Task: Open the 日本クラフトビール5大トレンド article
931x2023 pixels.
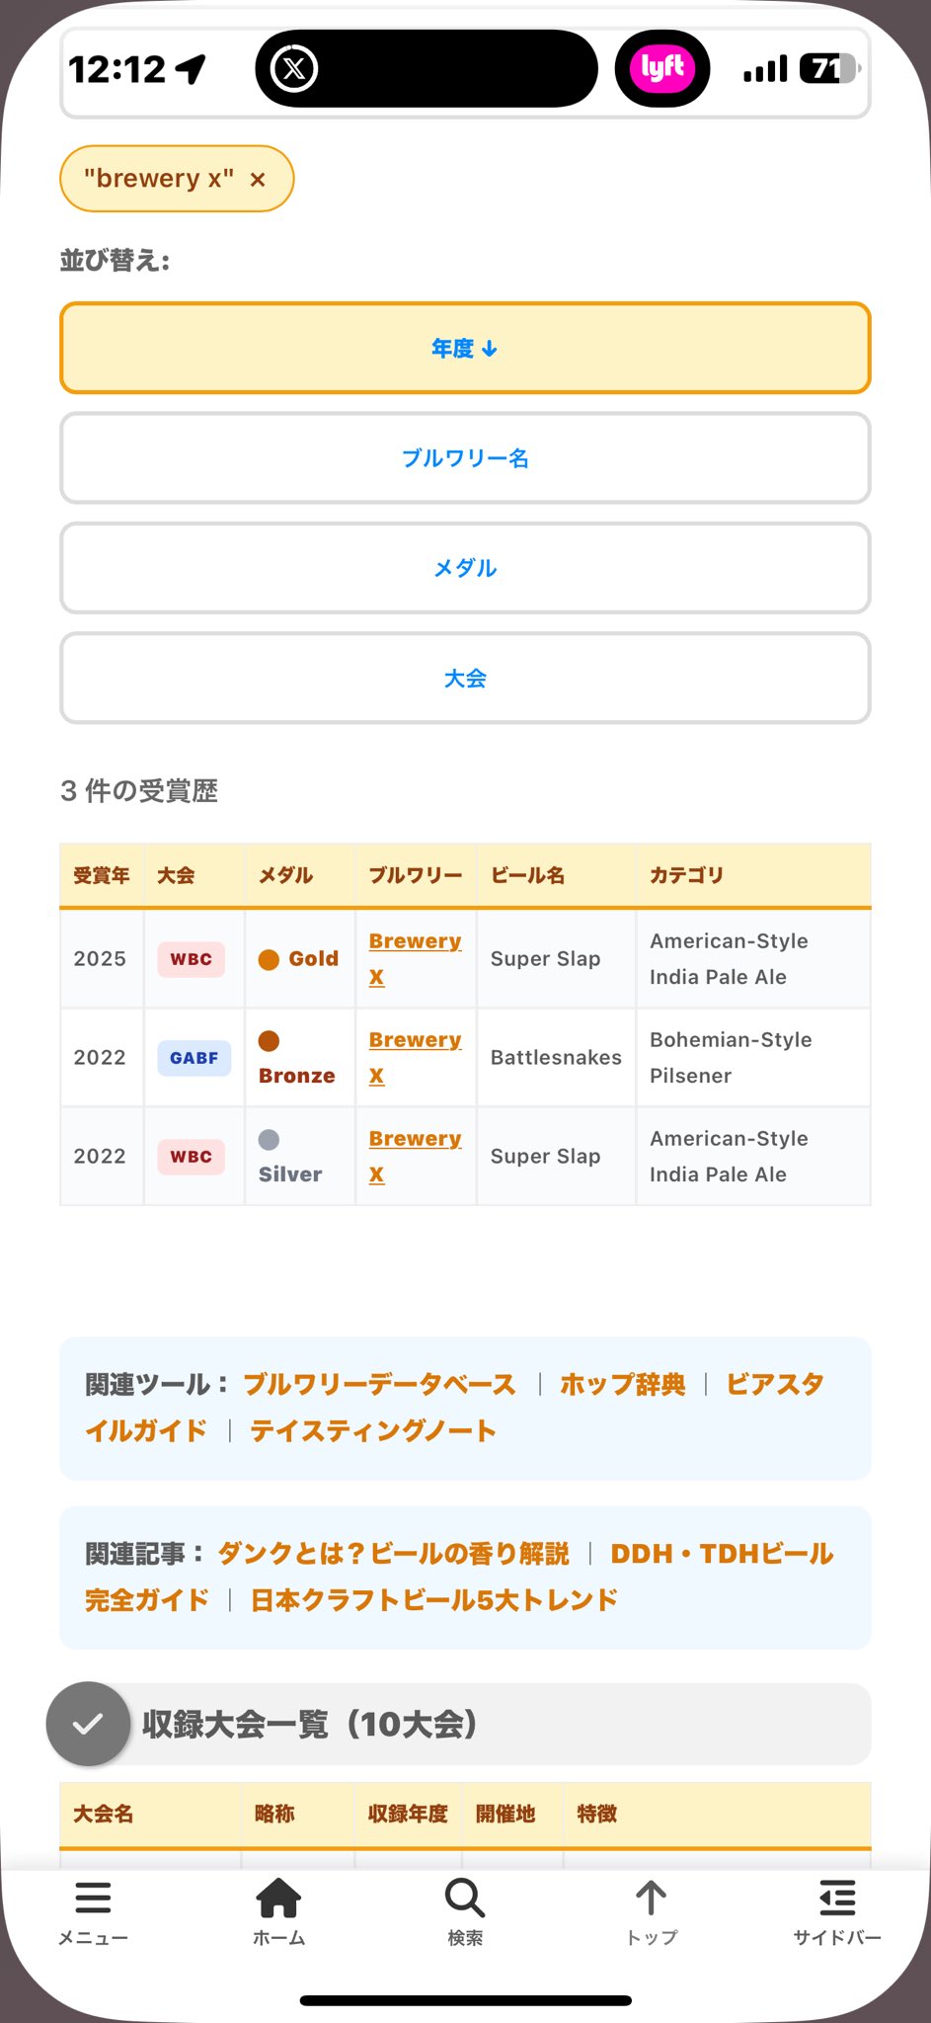Action: pos(433,1600)
